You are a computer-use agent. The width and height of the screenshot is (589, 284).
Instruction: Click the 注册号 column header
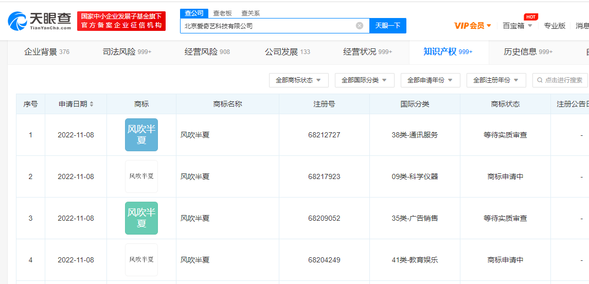point(324,104)
